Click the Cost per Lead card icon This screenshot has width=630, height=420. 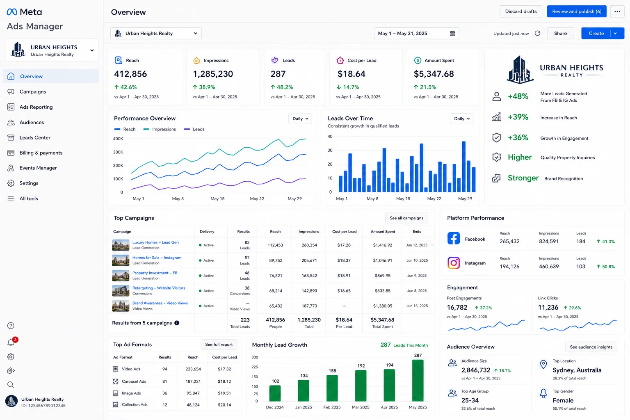pos(340,60)
